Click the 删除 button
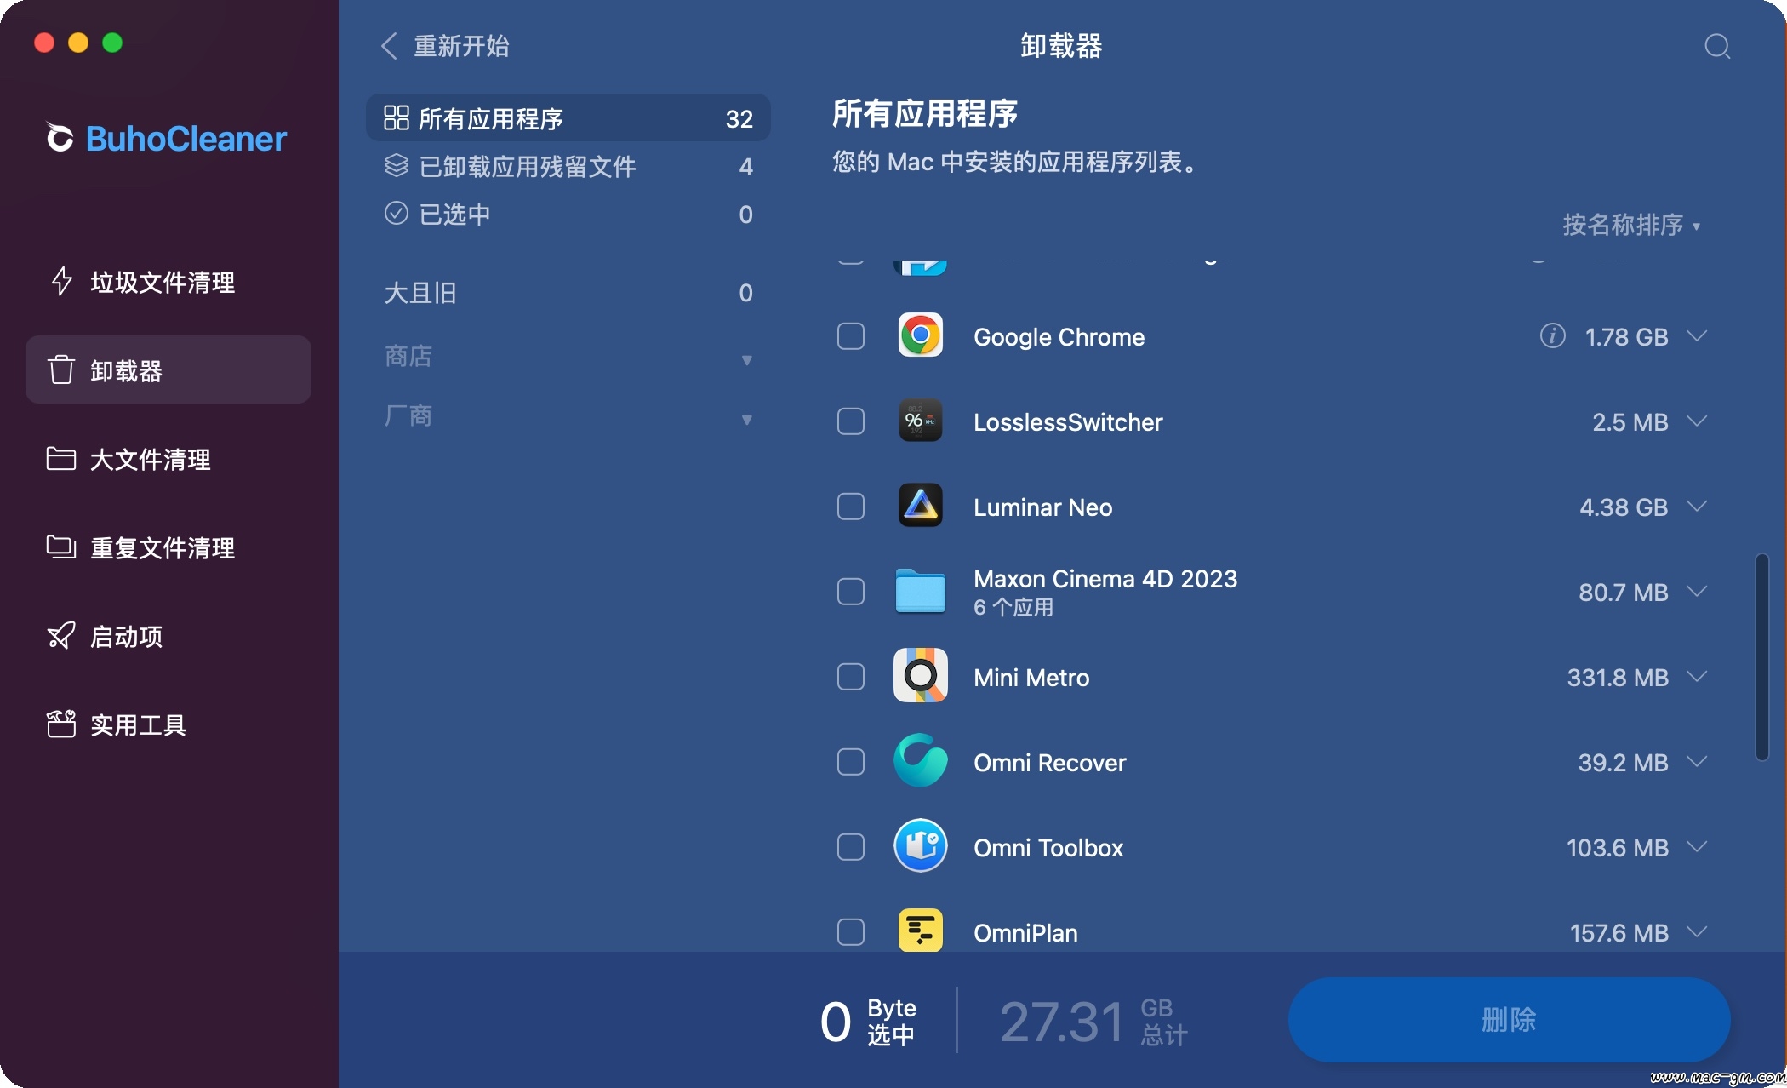1787x1088 pixels. point(1509,1019)
